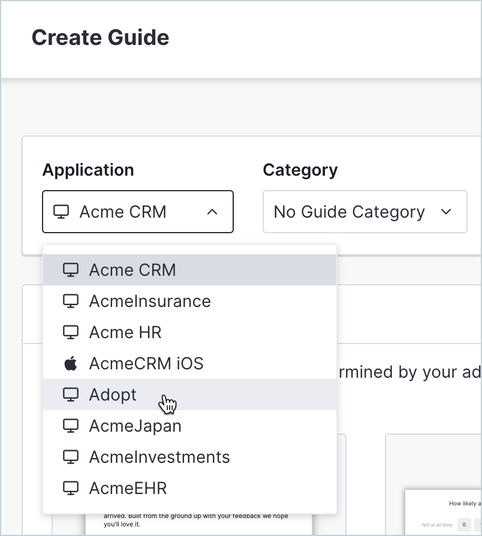Click Apple logo icon beside AcmeCRM iOS

pos(71,363)
